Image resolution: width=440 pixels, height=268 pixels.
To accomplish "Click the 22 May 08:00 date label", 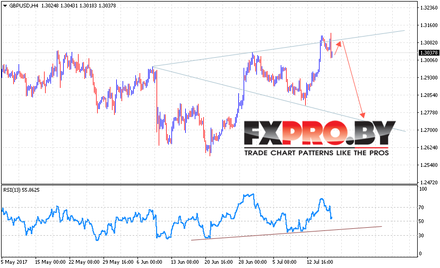I will coord(84,262).
